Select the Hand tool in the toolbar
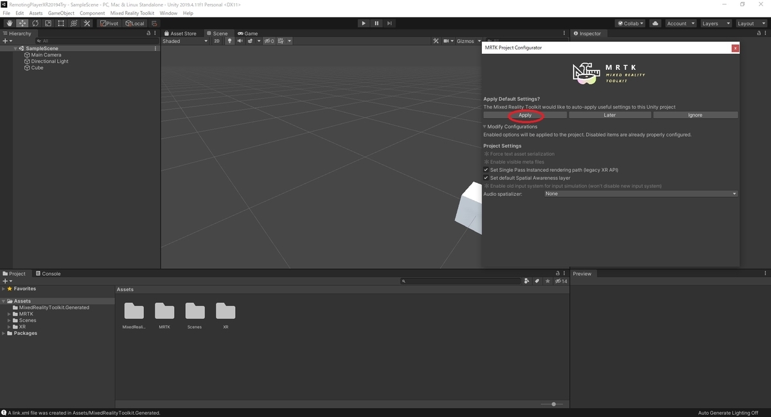Screen dimensions: 771x417 point(9,24)
